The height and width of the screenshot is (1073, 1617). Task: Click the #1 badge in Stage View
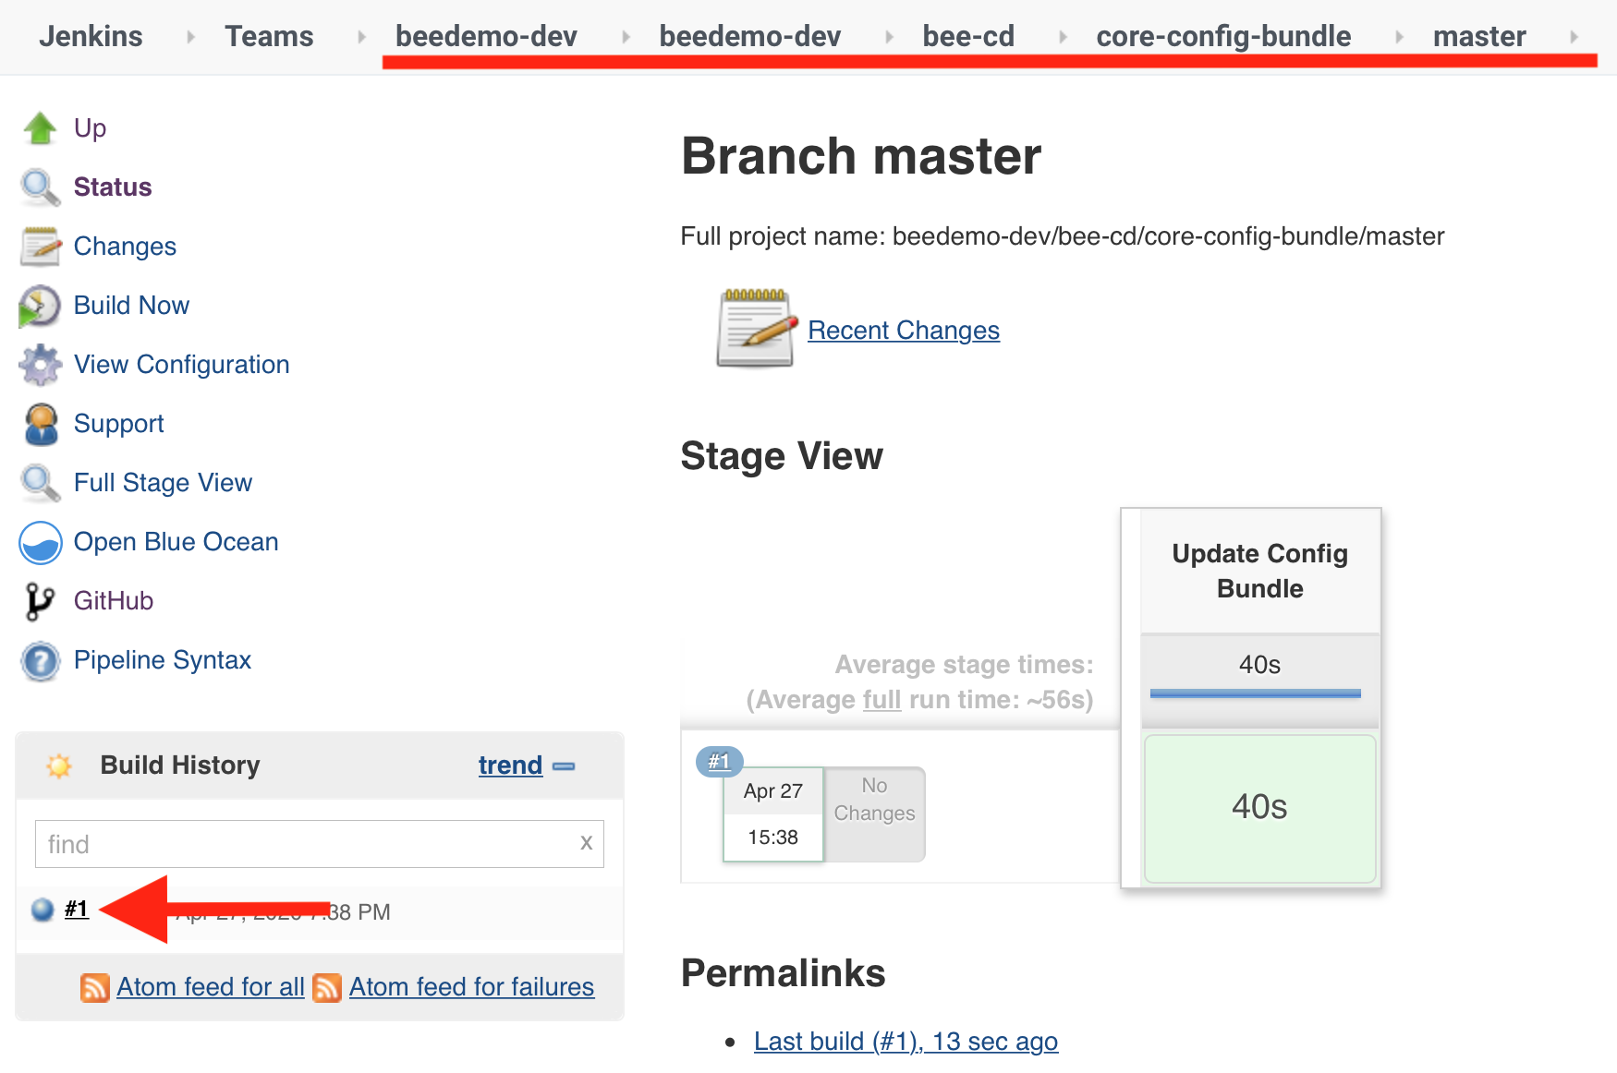click(719, 762)
